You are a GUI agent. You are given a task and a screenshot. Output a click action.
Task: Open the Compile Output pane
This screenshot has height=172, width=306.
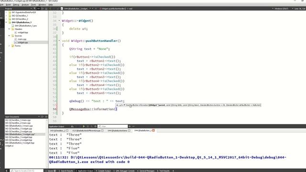click(x=103, y=171)
